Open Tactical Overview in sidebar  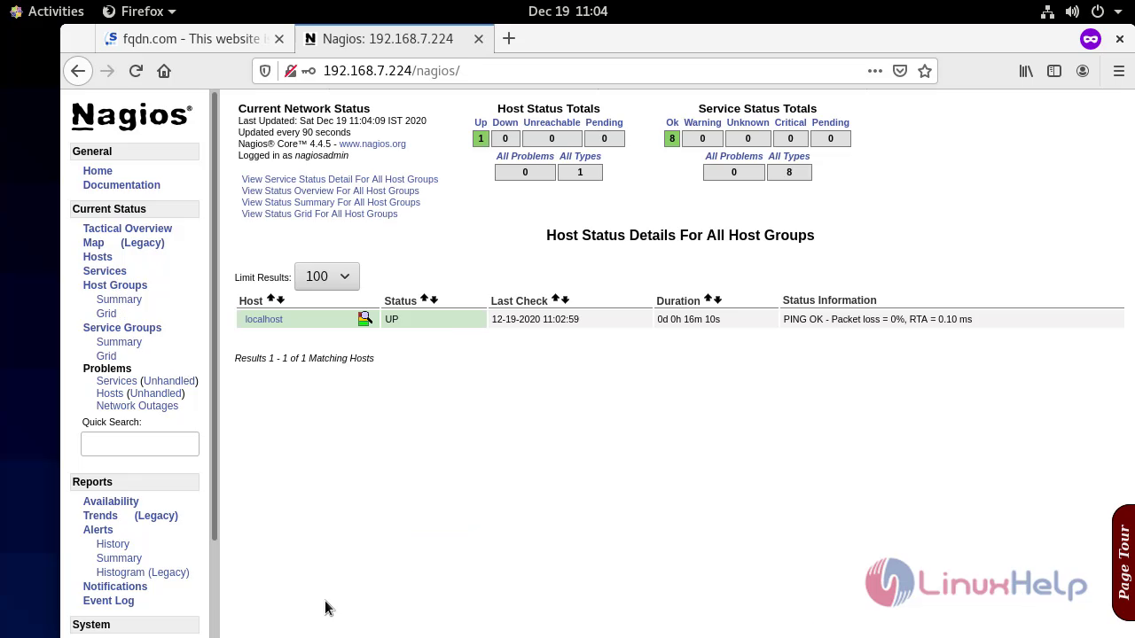coord(128,229)
